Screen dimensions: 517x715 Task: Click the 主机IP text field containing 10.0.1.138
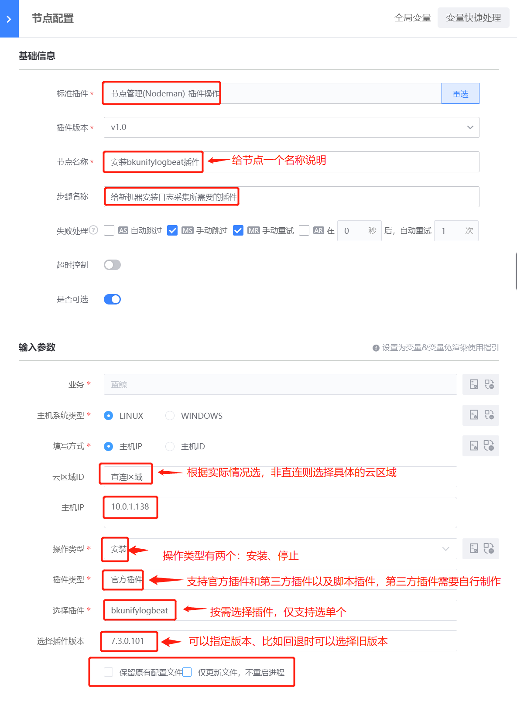tap(279, 513)
